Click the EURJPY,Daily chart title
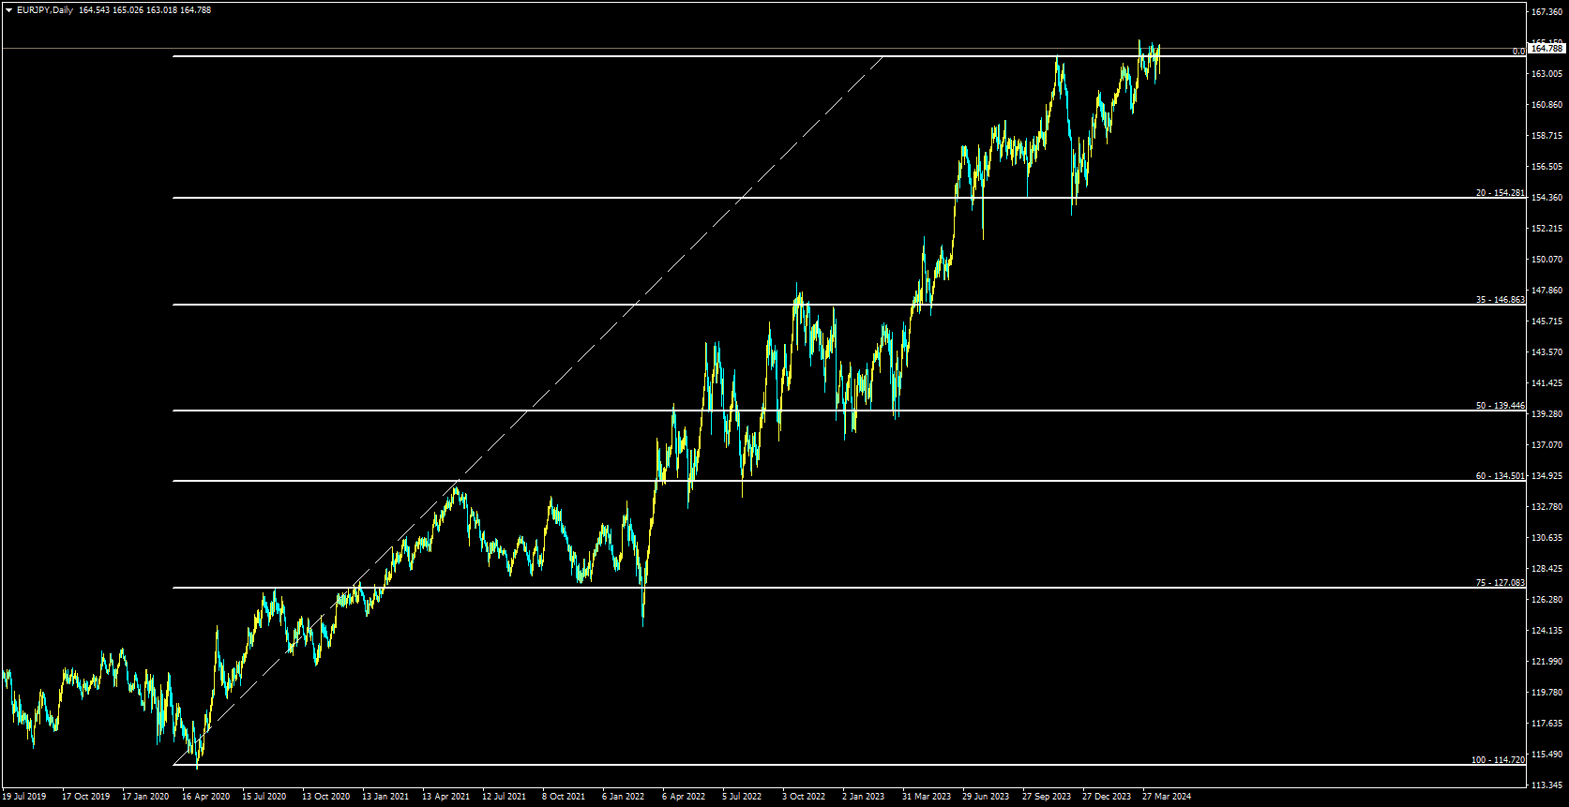The image size is (1569, 807). click(44, 10)
